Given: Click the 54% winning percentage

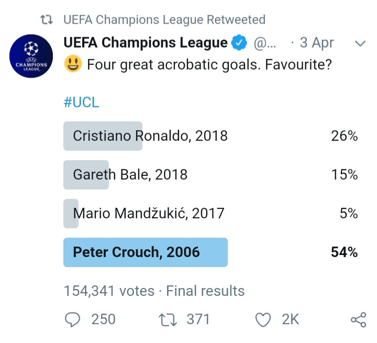Looking at the screenshot, I should [344, 252].
